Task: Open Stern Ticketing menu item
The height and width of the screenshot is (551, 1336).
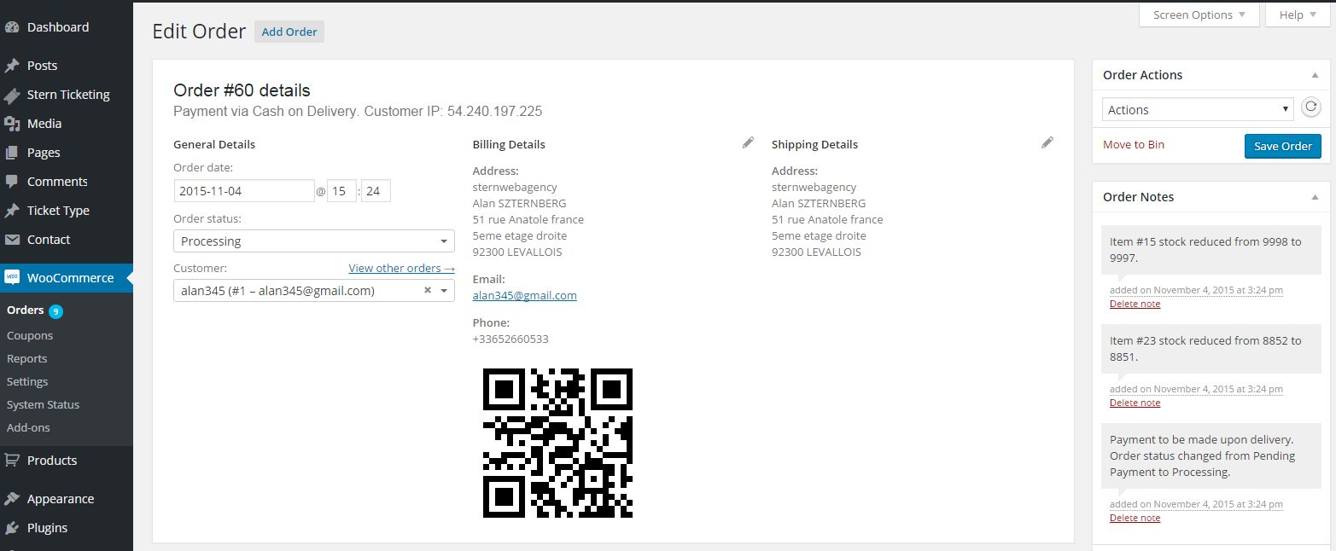Action: coord(67,95)
